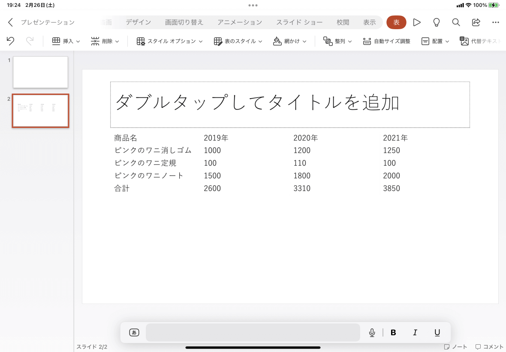506x352 pixels.
Task: Undo the last action
Action: [x=10, y=41]
